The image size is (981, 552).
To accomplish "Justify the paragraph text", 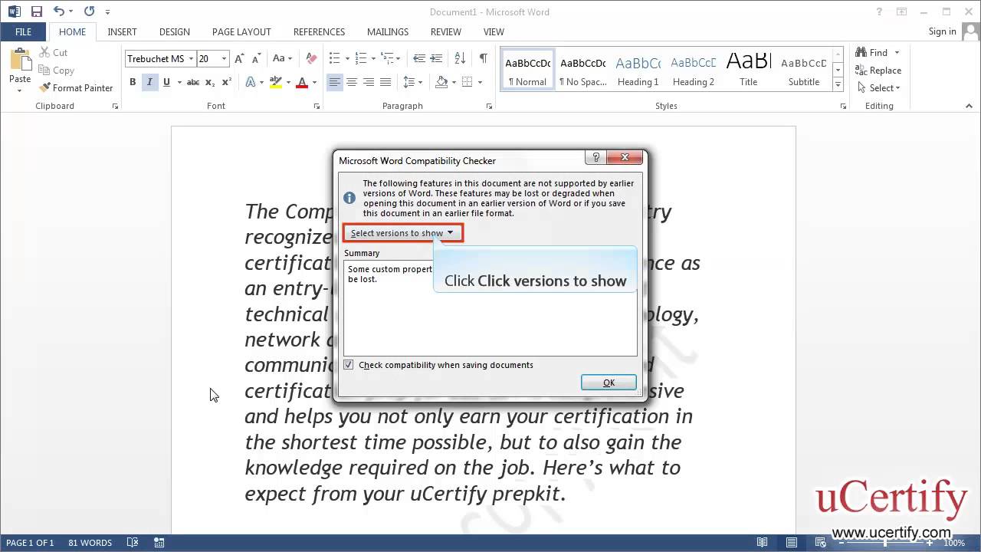I will [x=386, y=82].
